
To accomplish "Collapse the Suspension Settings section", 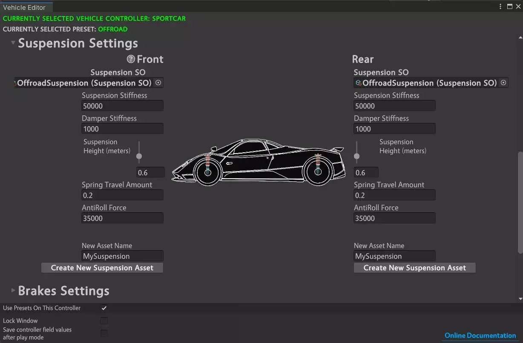I will [x=13, y=43].
